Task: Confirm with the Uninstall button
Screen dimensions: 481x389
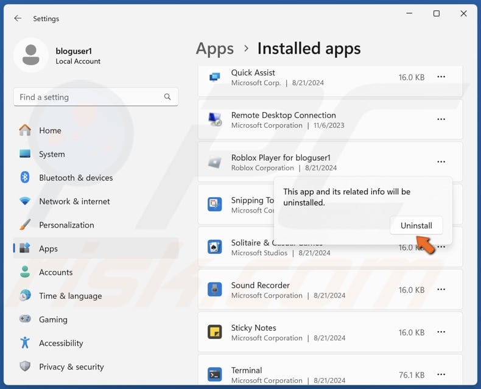Action: [x=416, y=225]
